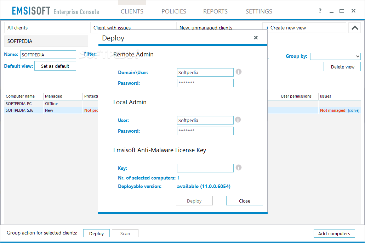Click the license Key input field
The width and height of the screenshot is (365, 243).
(205, 168)
